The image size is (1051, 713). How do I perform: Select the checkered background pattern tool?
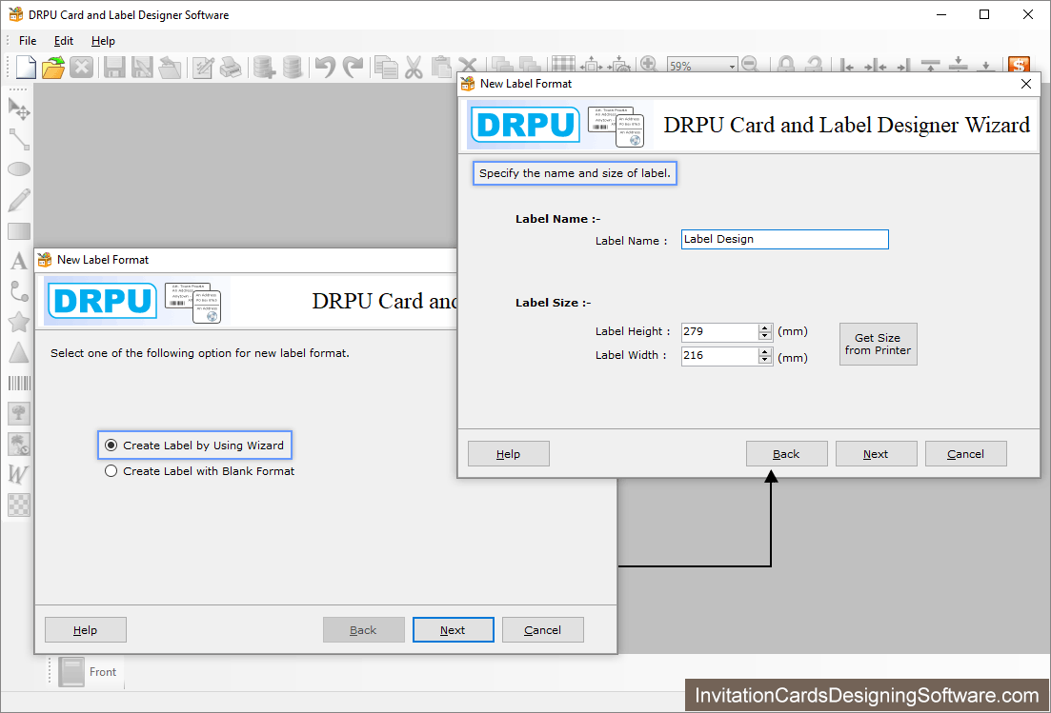click(x=19, y=505)
